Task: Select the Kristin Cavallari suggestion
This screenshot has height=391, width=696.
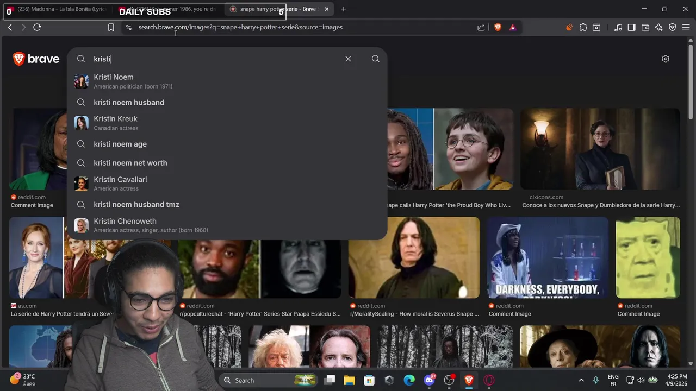Action: [227, 184]
